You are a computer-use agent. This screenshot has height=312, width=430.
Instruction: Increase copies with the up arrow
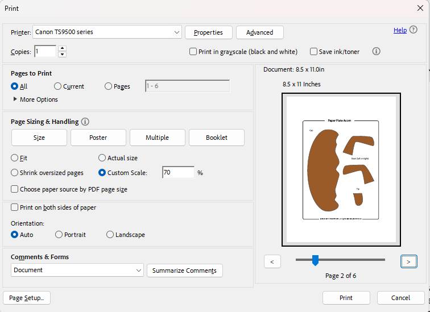click(63, 48)
